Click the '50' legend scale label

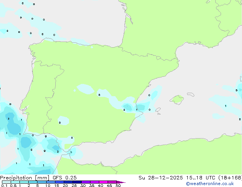[x=118, y=185]
